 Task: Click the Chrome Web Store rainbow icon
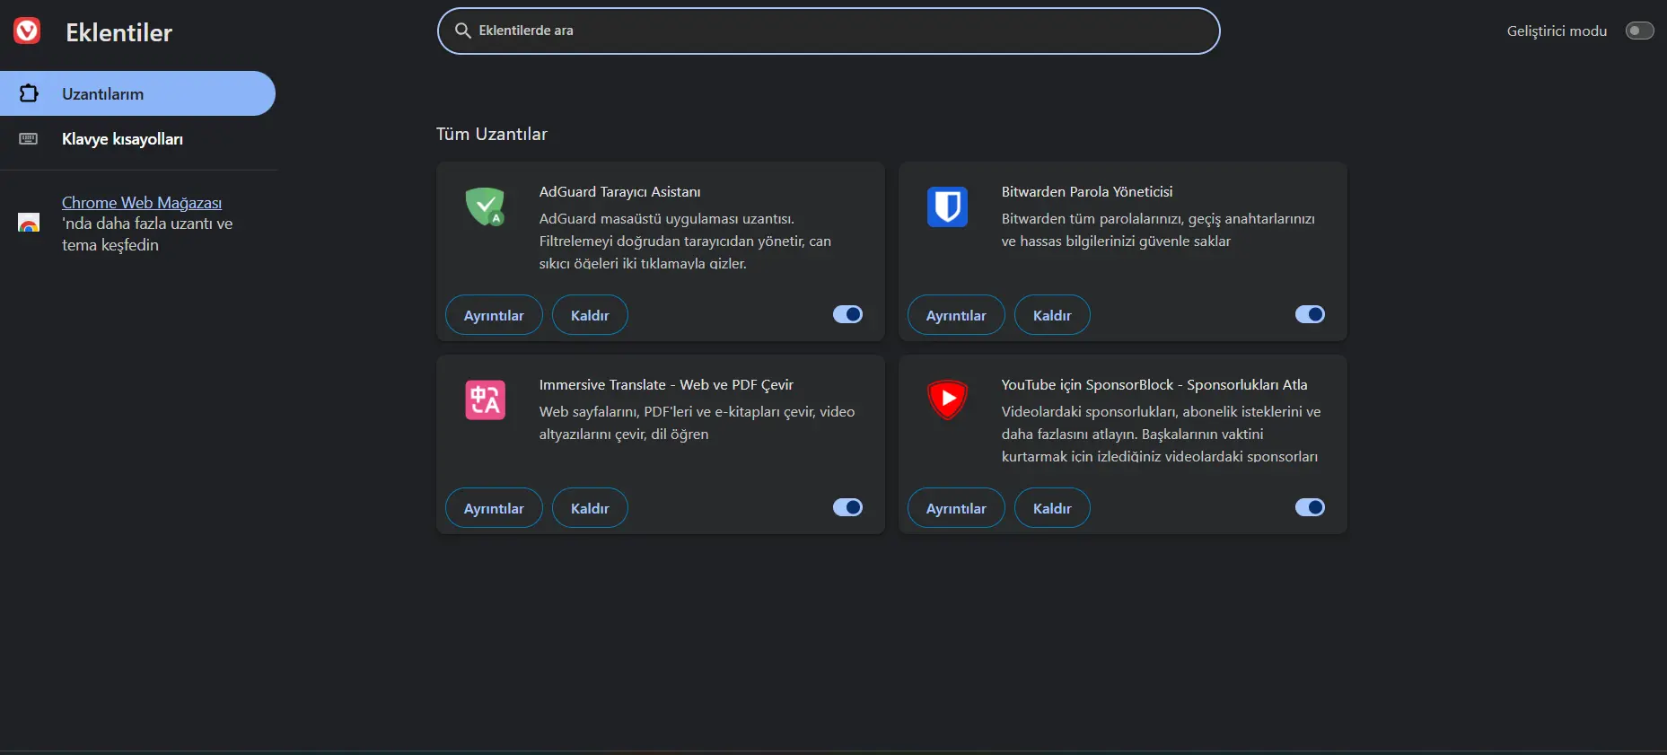pos(29,224)
